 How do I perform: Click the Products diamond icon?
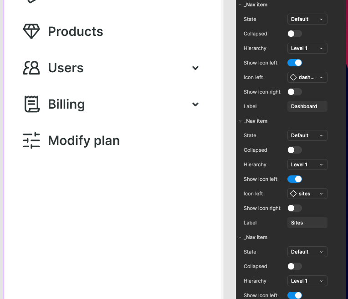coord(31,31)
